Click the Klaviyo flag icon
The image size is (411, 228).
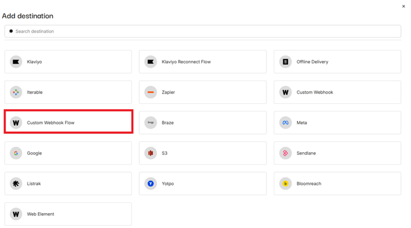[x=16, y=62]
